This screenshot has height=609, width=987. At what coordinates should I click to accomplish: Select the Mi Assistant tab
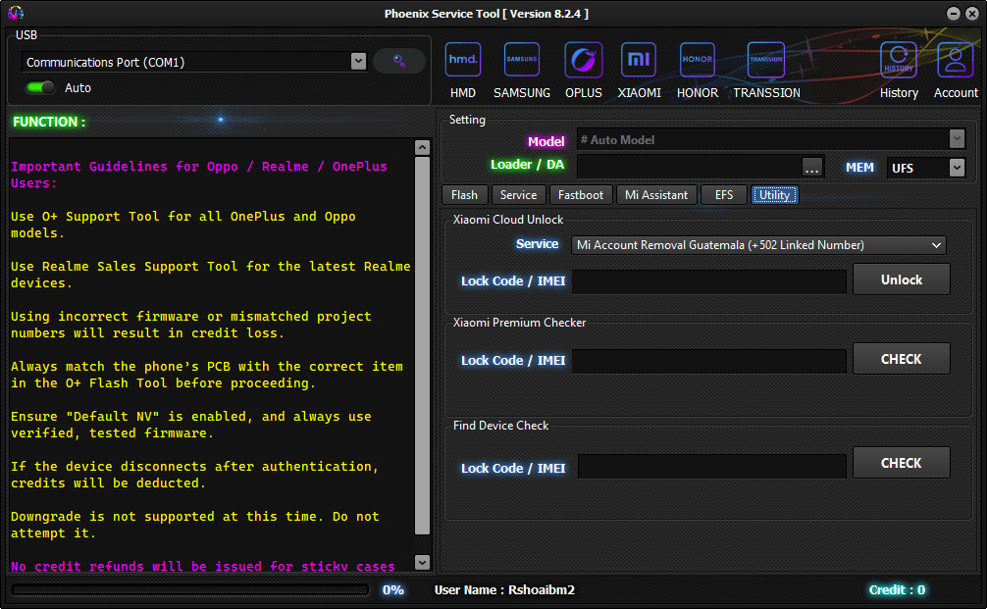tap(656, 194)
